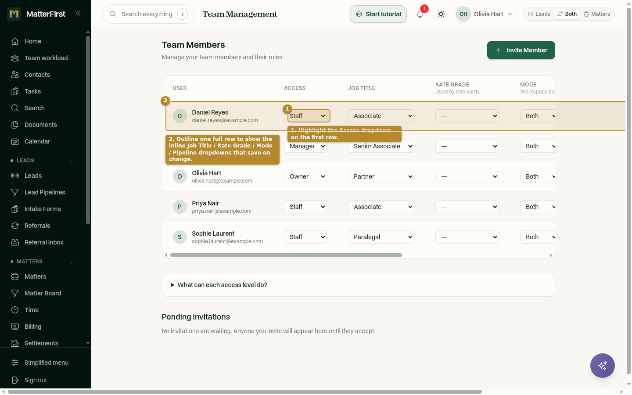
Task: Click Priya Nair's avatar circle
Action: point(180,207)
